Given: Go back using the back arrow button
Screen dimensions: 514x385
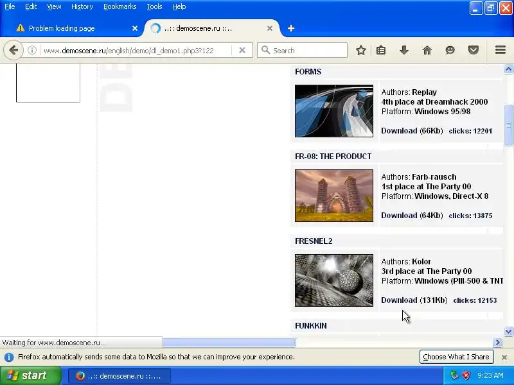Looking at the screenshot, I should coord(13,51).
